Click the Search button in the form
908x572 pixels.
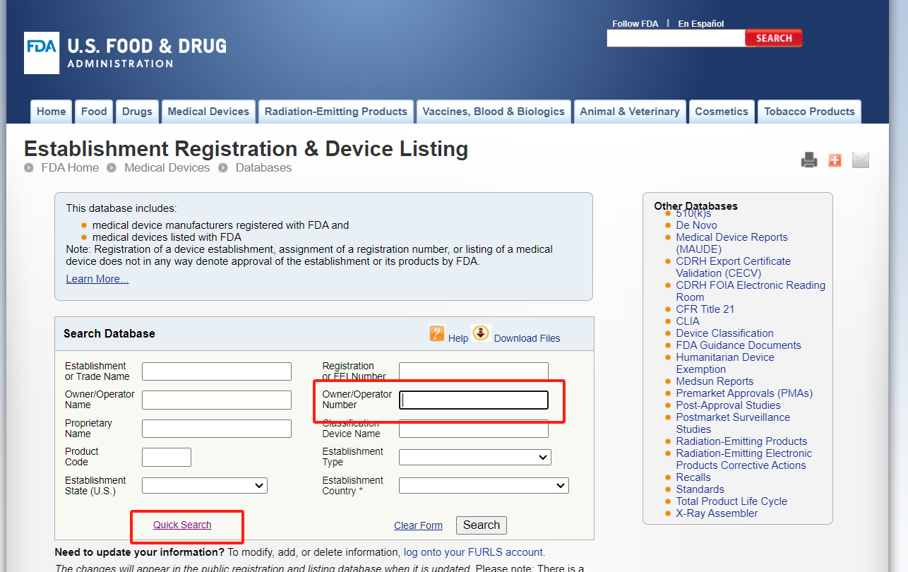[482, 525]
